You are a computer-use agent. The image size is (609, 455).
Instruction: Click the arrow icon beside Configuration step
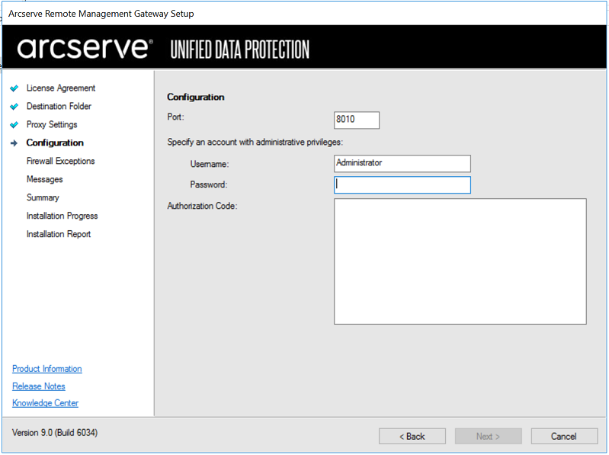[14, 143]
